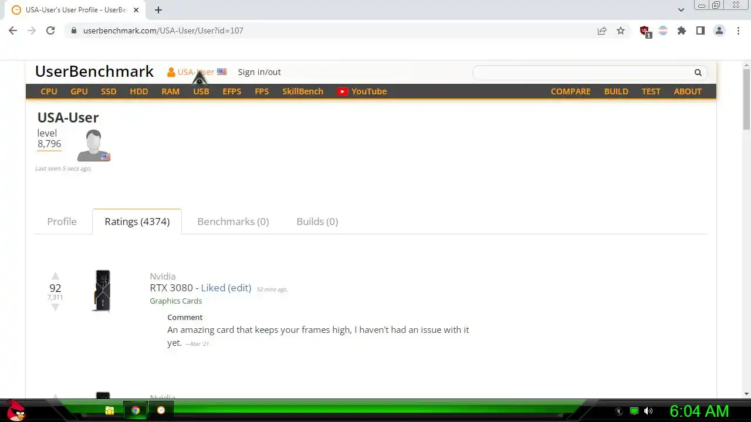Open the Chrome three-dot menu

pyautogui.click(x=738, y=30)
